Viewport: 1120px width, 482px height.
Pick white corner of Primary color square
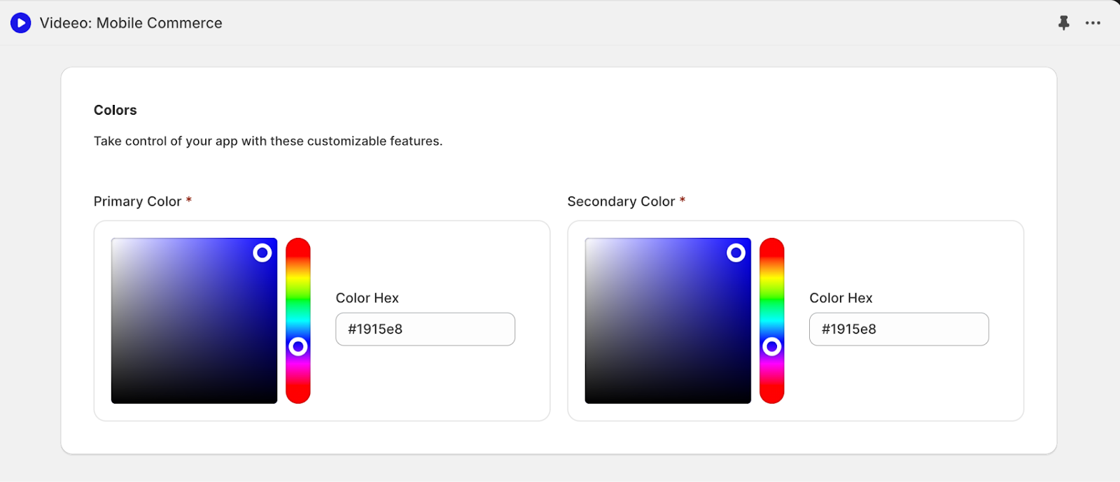click(x=114, y=241)
